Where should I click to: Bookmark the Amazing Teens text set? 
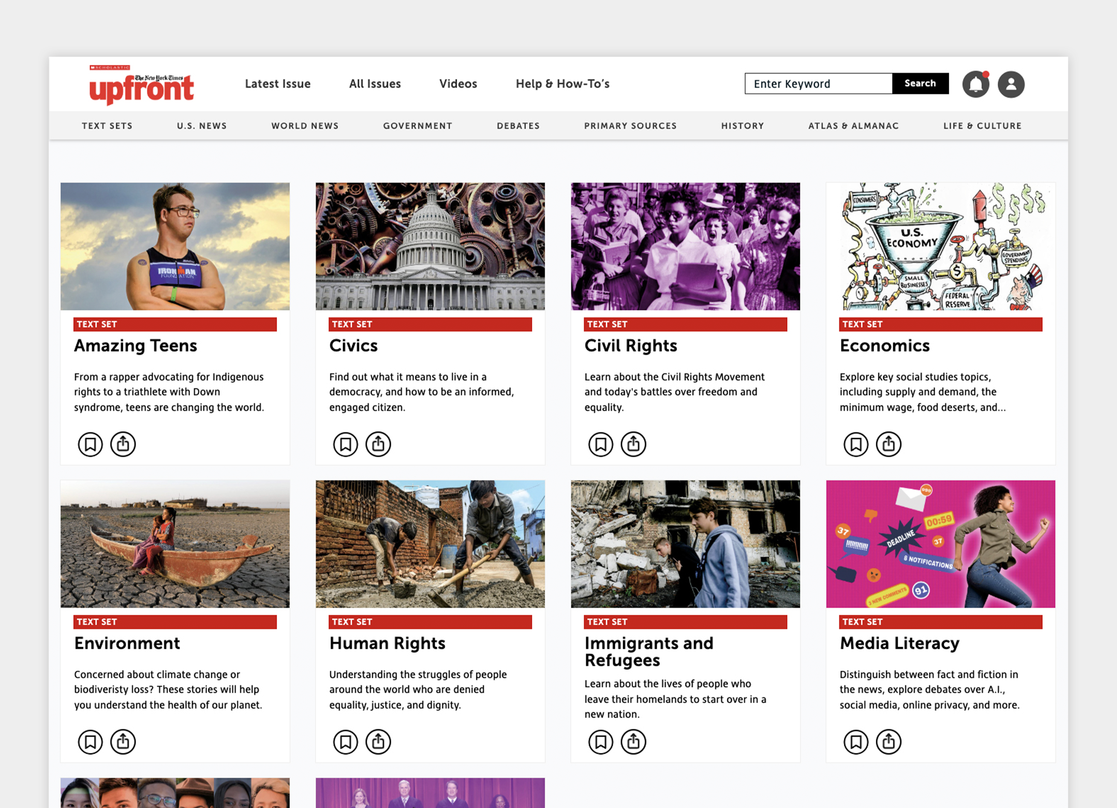click(x=90, y=444)
